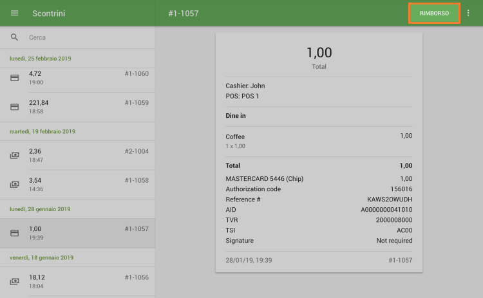Open the 221,84 receipt from 18:58

tap(84, 107)
